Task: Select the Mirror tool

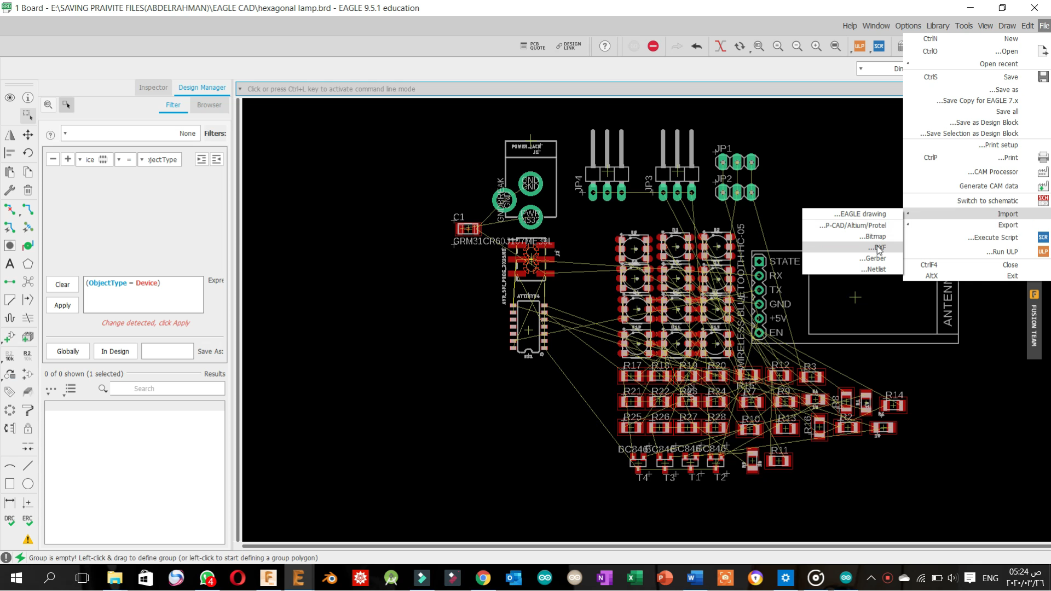Action: tap(10, 135)
